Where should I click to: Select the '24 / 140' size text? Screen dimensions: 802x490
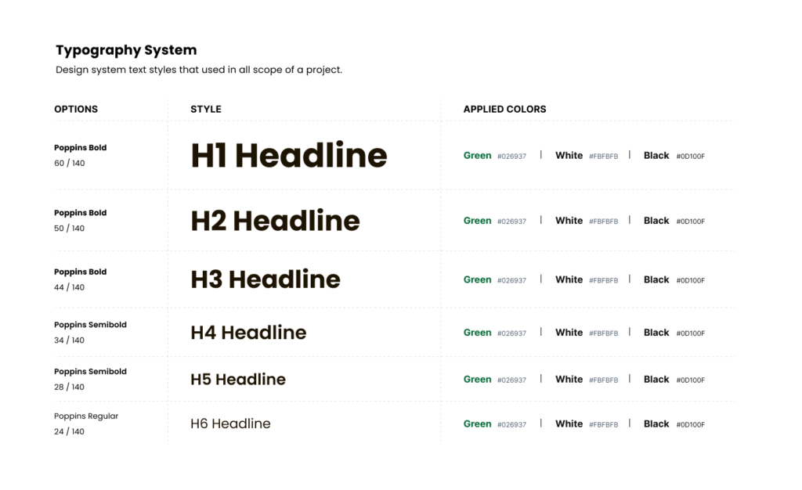[70, 431]
